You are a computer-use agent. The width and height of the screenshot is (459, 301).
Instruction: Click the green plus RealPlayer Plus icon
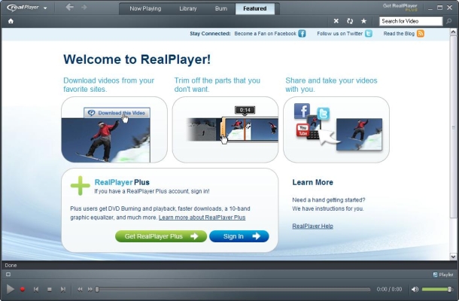[x=80, y=186]
